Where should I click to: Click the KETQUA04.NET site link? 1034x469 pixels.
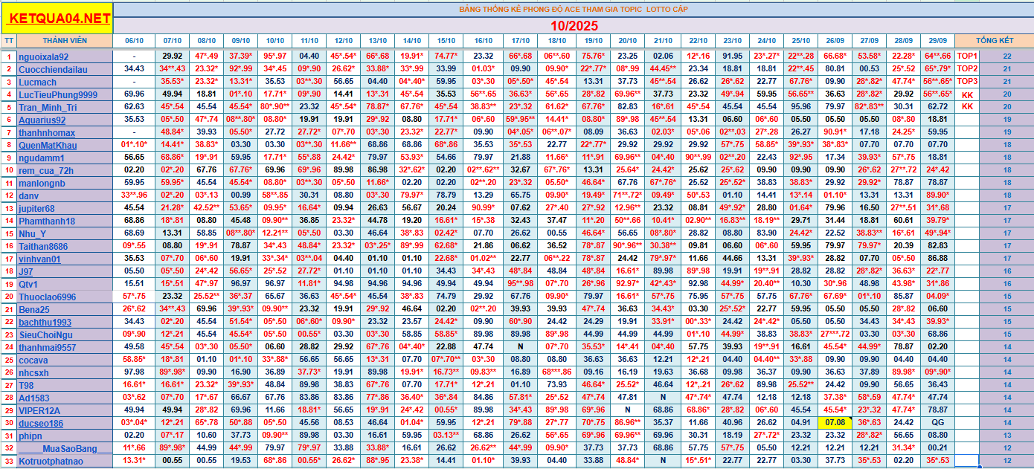60,19
